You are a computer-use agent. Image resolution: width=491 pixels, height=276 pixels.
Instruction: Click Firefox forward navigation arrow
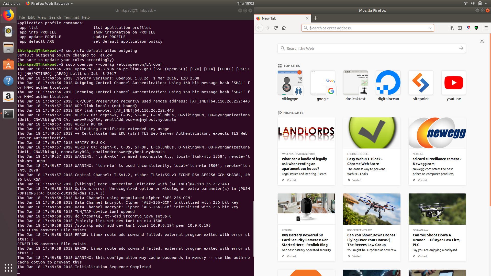267,28
